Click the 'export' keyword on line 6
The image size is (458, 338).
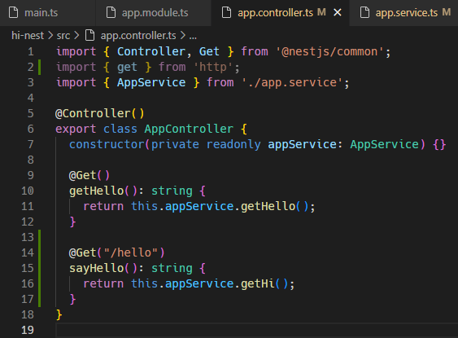(76, 129)
